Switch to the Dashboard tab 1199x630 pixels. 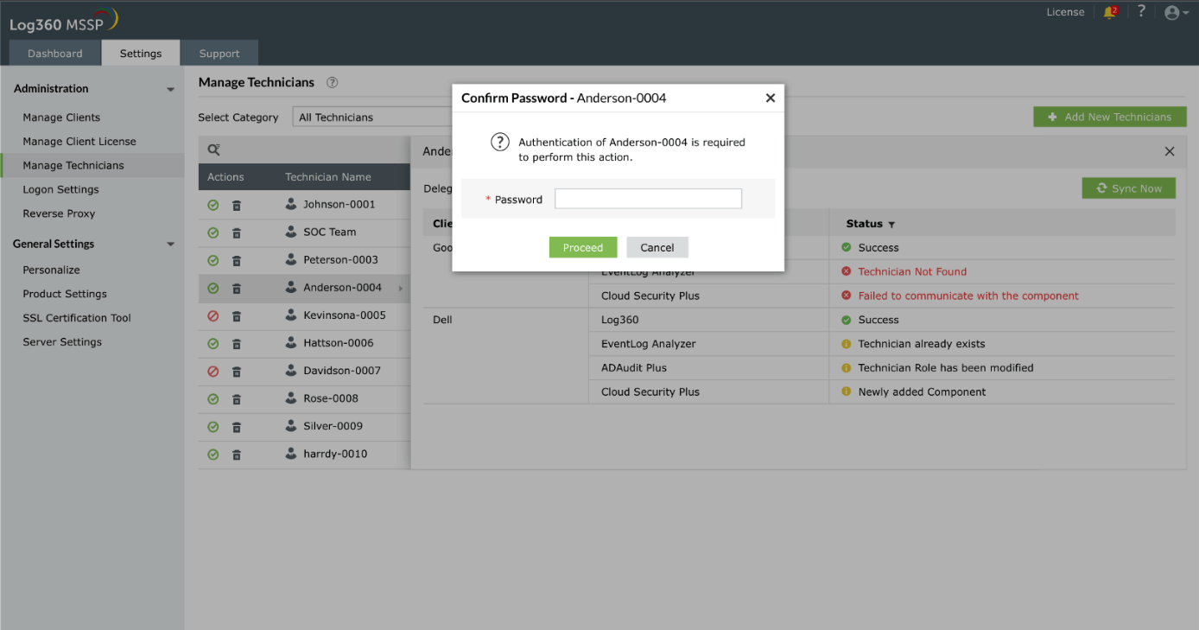point(55,54)
